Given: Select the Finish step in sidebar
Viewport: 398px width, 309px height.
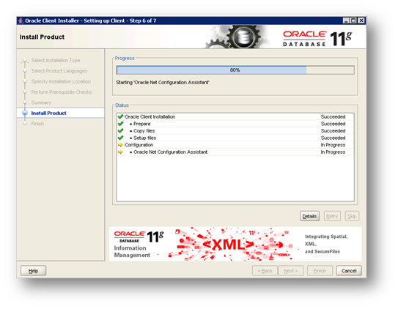Looking at the screenshot, I should pyautogui.click(x=37, y=124).
